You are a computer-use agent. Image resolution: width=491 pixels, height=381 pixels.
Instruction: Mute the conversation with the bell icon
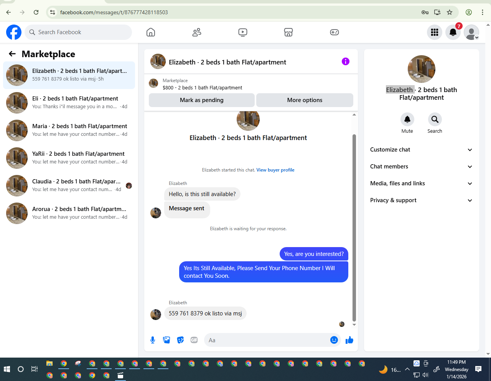[407, 119]
